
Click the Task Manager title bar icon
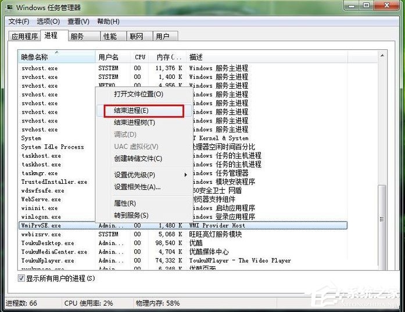(10, 7)
